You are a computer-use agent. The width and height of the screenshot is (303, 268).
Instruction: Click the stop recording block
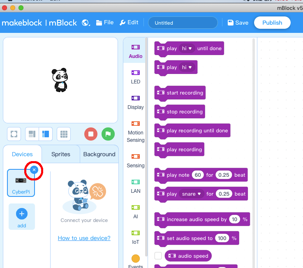[180, 112]
